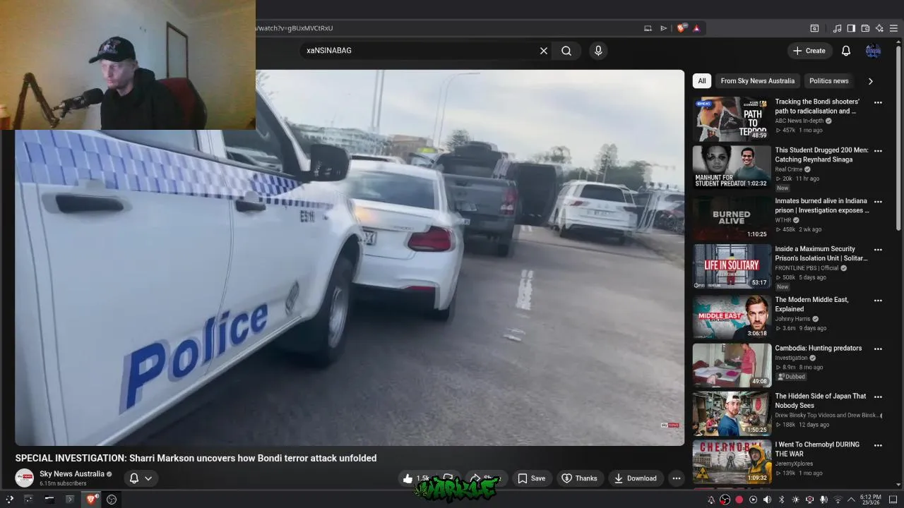Click the Brave playlist music icon
The image size is (904, 508).
coord(837,28)
